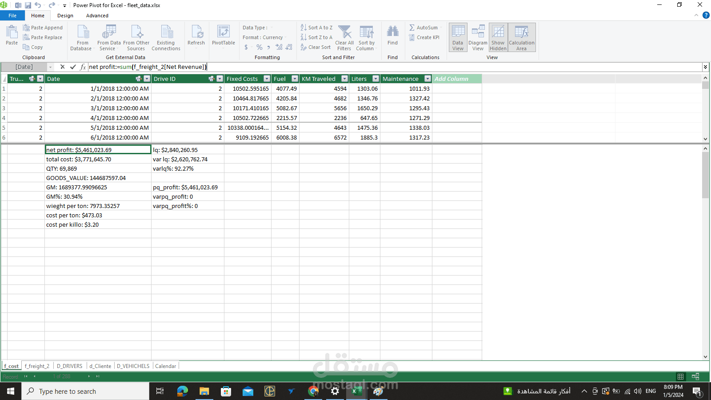The width and height of the screenshot is (711, 400).
Task: Toggle Calculation Area
Action: point(522,37)
